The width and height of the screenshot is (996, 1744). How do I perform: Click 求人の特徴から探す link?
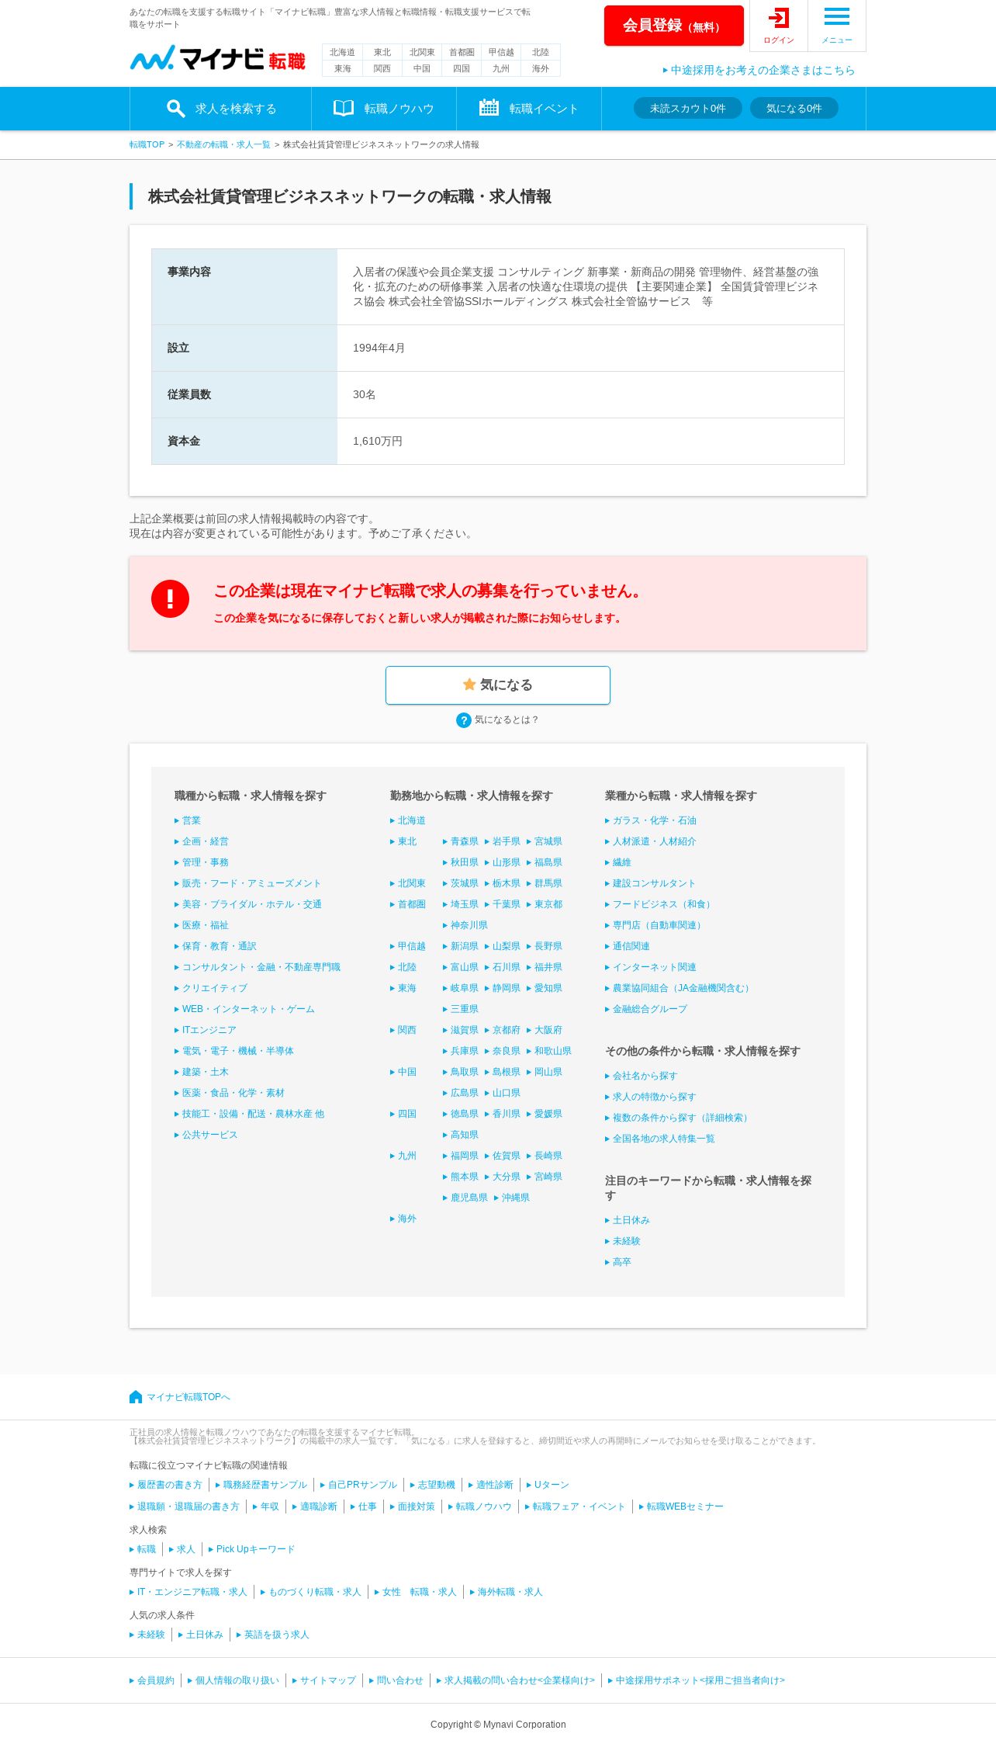tap(651, 1097)
